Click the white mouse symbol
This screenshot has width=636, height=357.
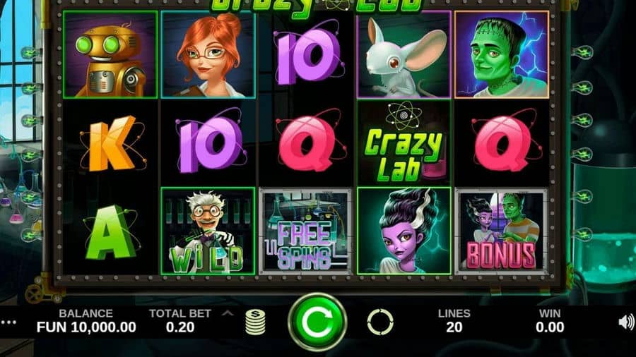404,54
